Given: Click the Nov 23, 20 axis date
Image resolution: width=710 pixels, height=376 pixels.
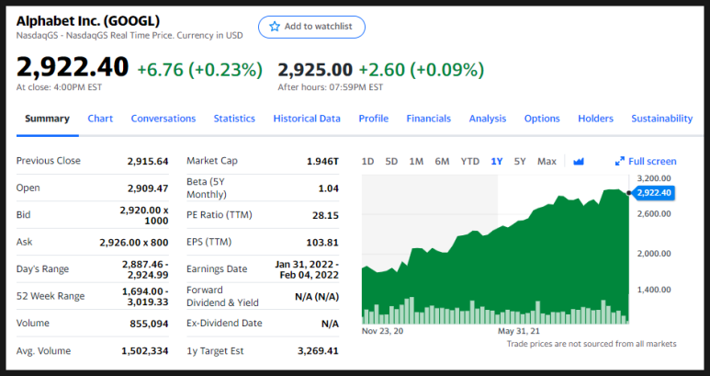Looking at the screenshot, I should [x=382, y=331].
